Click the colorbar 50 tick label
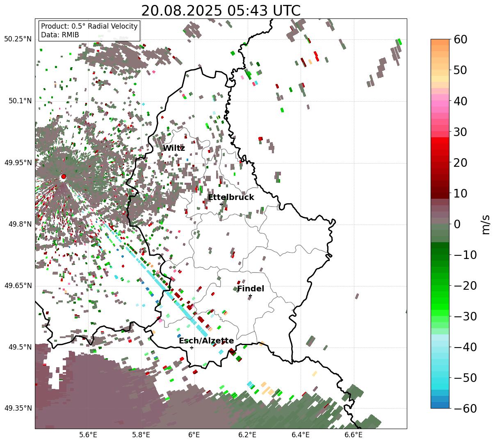The image size is (495, 443). pyautogui.click(x=460, y=70)
